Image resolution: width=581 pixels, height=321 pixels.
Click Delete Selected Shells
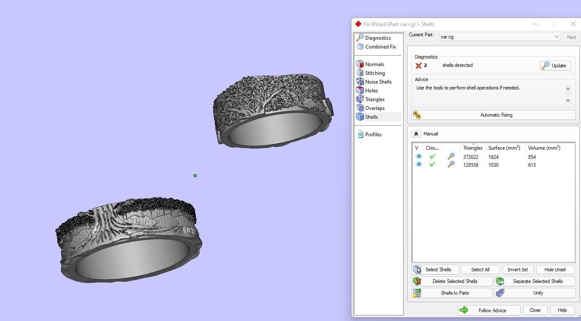click(x=452, y=281)
